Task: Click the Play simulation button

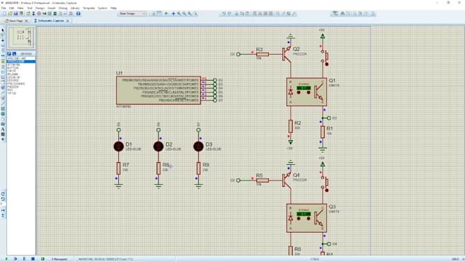Action: pos(7,259)
